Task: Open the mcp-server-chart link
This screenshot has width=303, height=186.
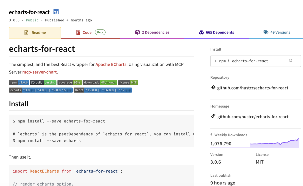Action: [x=39, y=72]
